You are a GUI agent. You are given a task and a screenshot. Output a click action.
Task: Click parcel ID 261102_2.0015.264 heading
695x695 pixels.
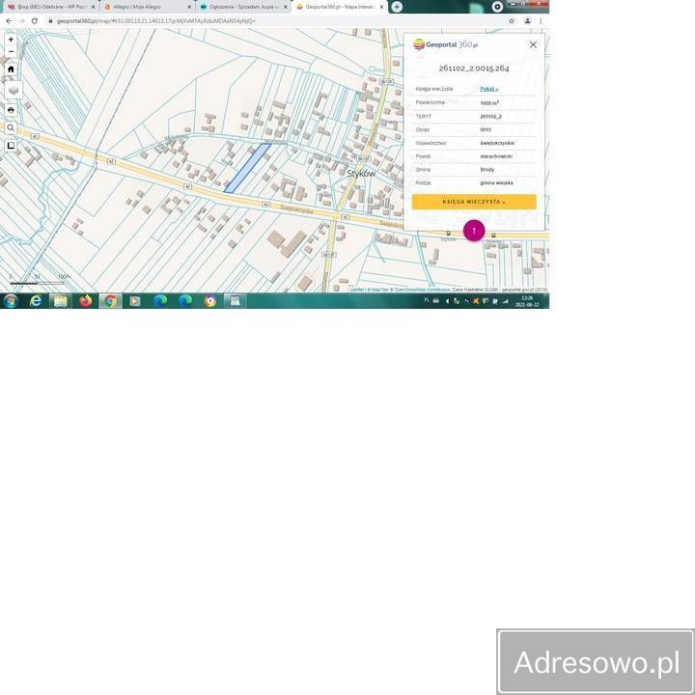click(x=474, y=69)
